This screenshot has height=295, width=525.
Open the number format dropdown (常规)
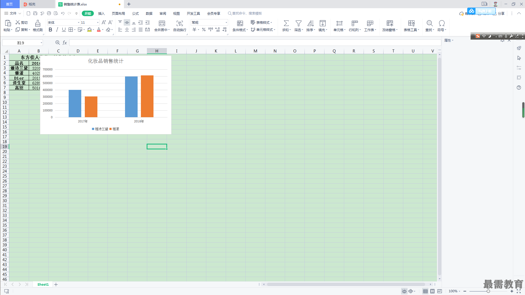(x=226, y=22)
